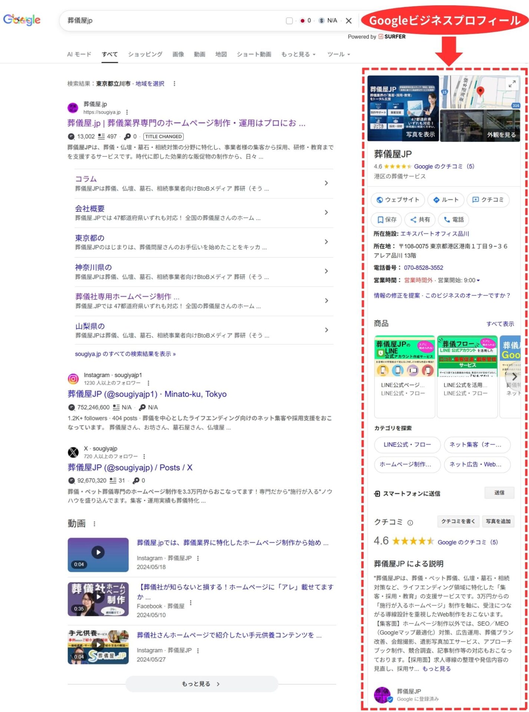Screen dimensions: 529x712
Task: Open 葬儀屋JP (@sougiyajp) / Posts / X link
Action: pos(130,468)
